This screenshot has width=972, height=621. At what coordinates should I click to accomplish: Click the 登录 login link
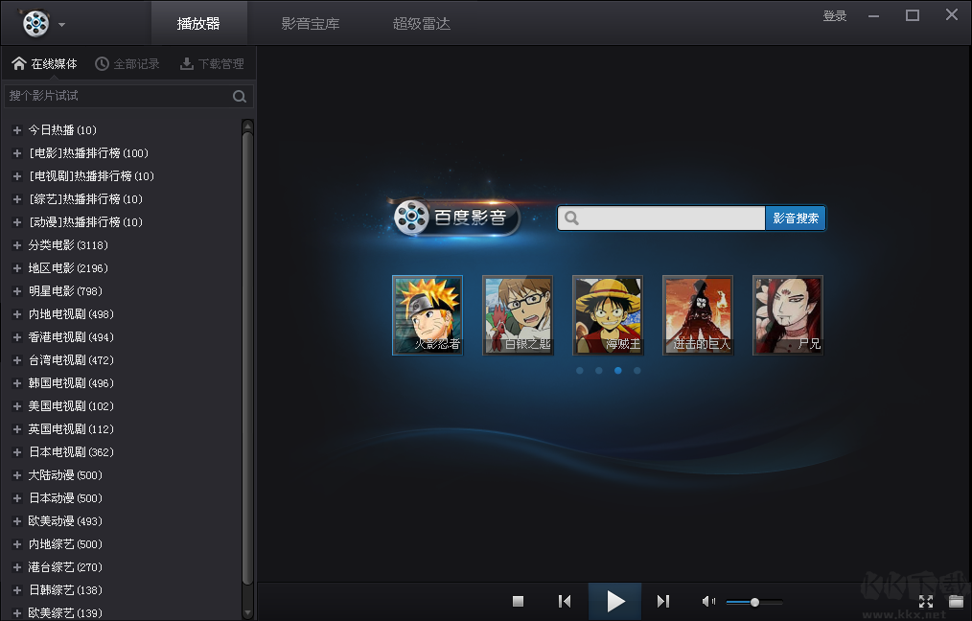click(834, 15)
